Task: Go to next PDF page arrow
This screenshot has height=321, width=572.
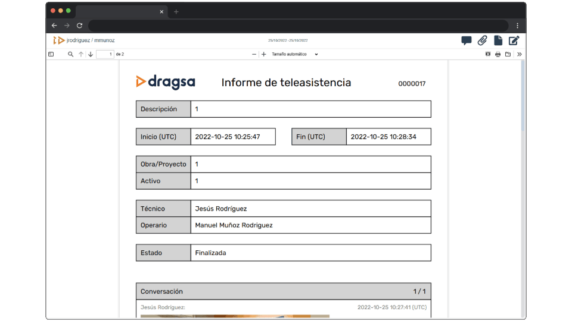Action: tap(91, 54)
